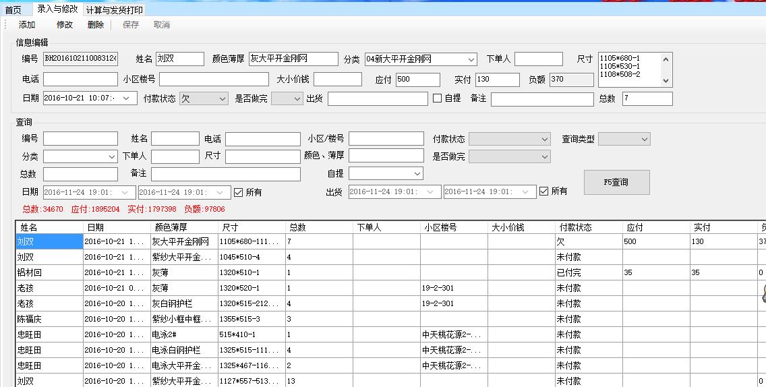Enable the 自提 checkbox in 信息编辑
766x387 pixels.
tap(438, 98)
